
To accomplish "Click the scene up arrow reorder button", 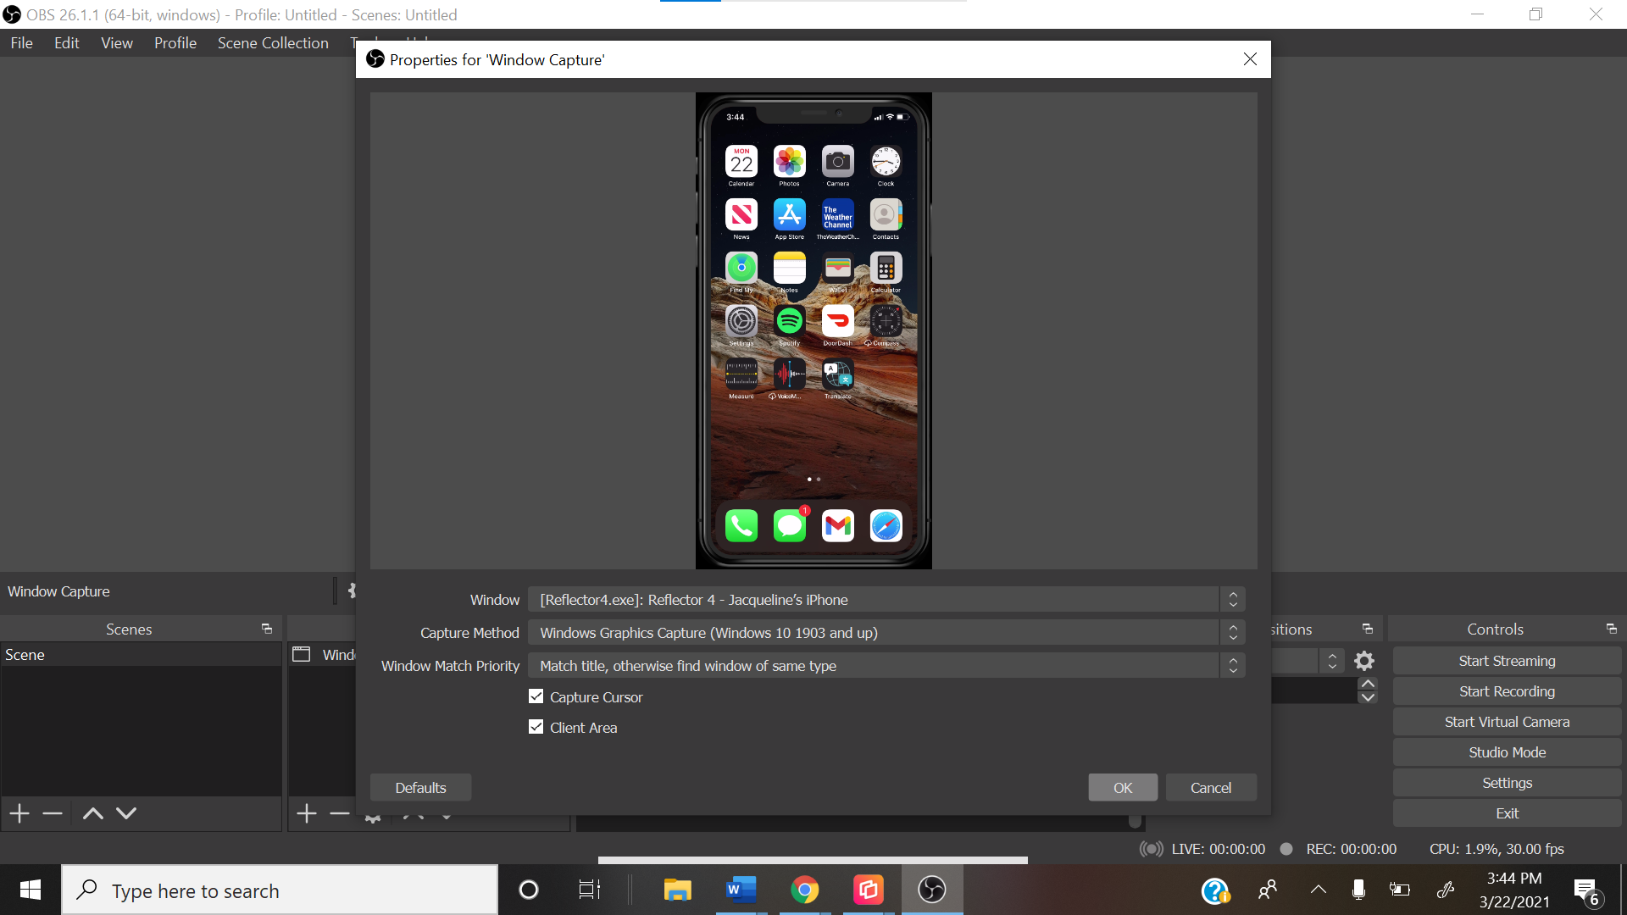I will click(94, 812).
